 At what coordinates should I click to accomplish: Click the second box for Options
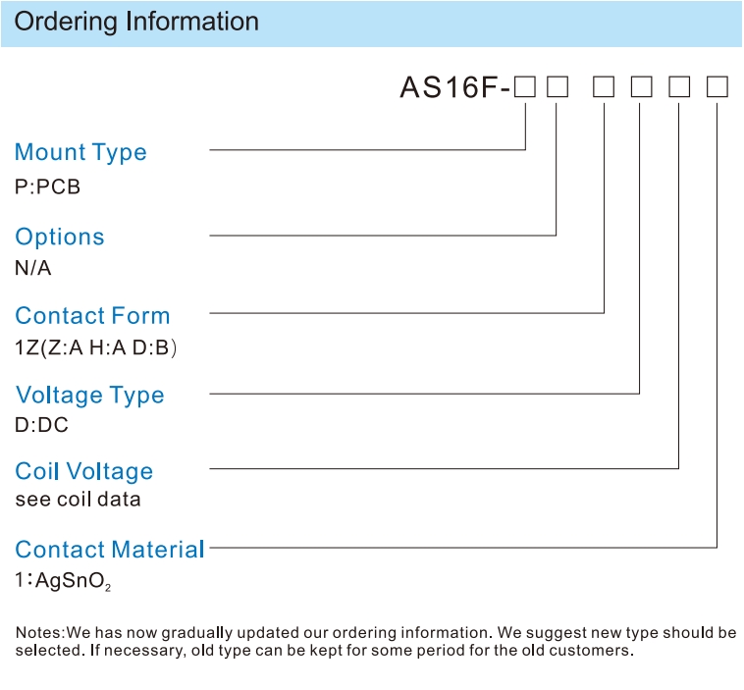click(558, 86)
